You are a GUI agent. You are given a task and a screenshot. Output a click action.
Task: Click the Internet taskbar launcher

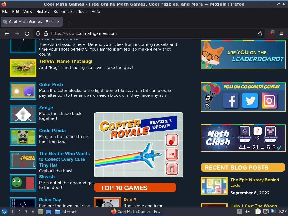pyautogui.click(x=66, y=212)
